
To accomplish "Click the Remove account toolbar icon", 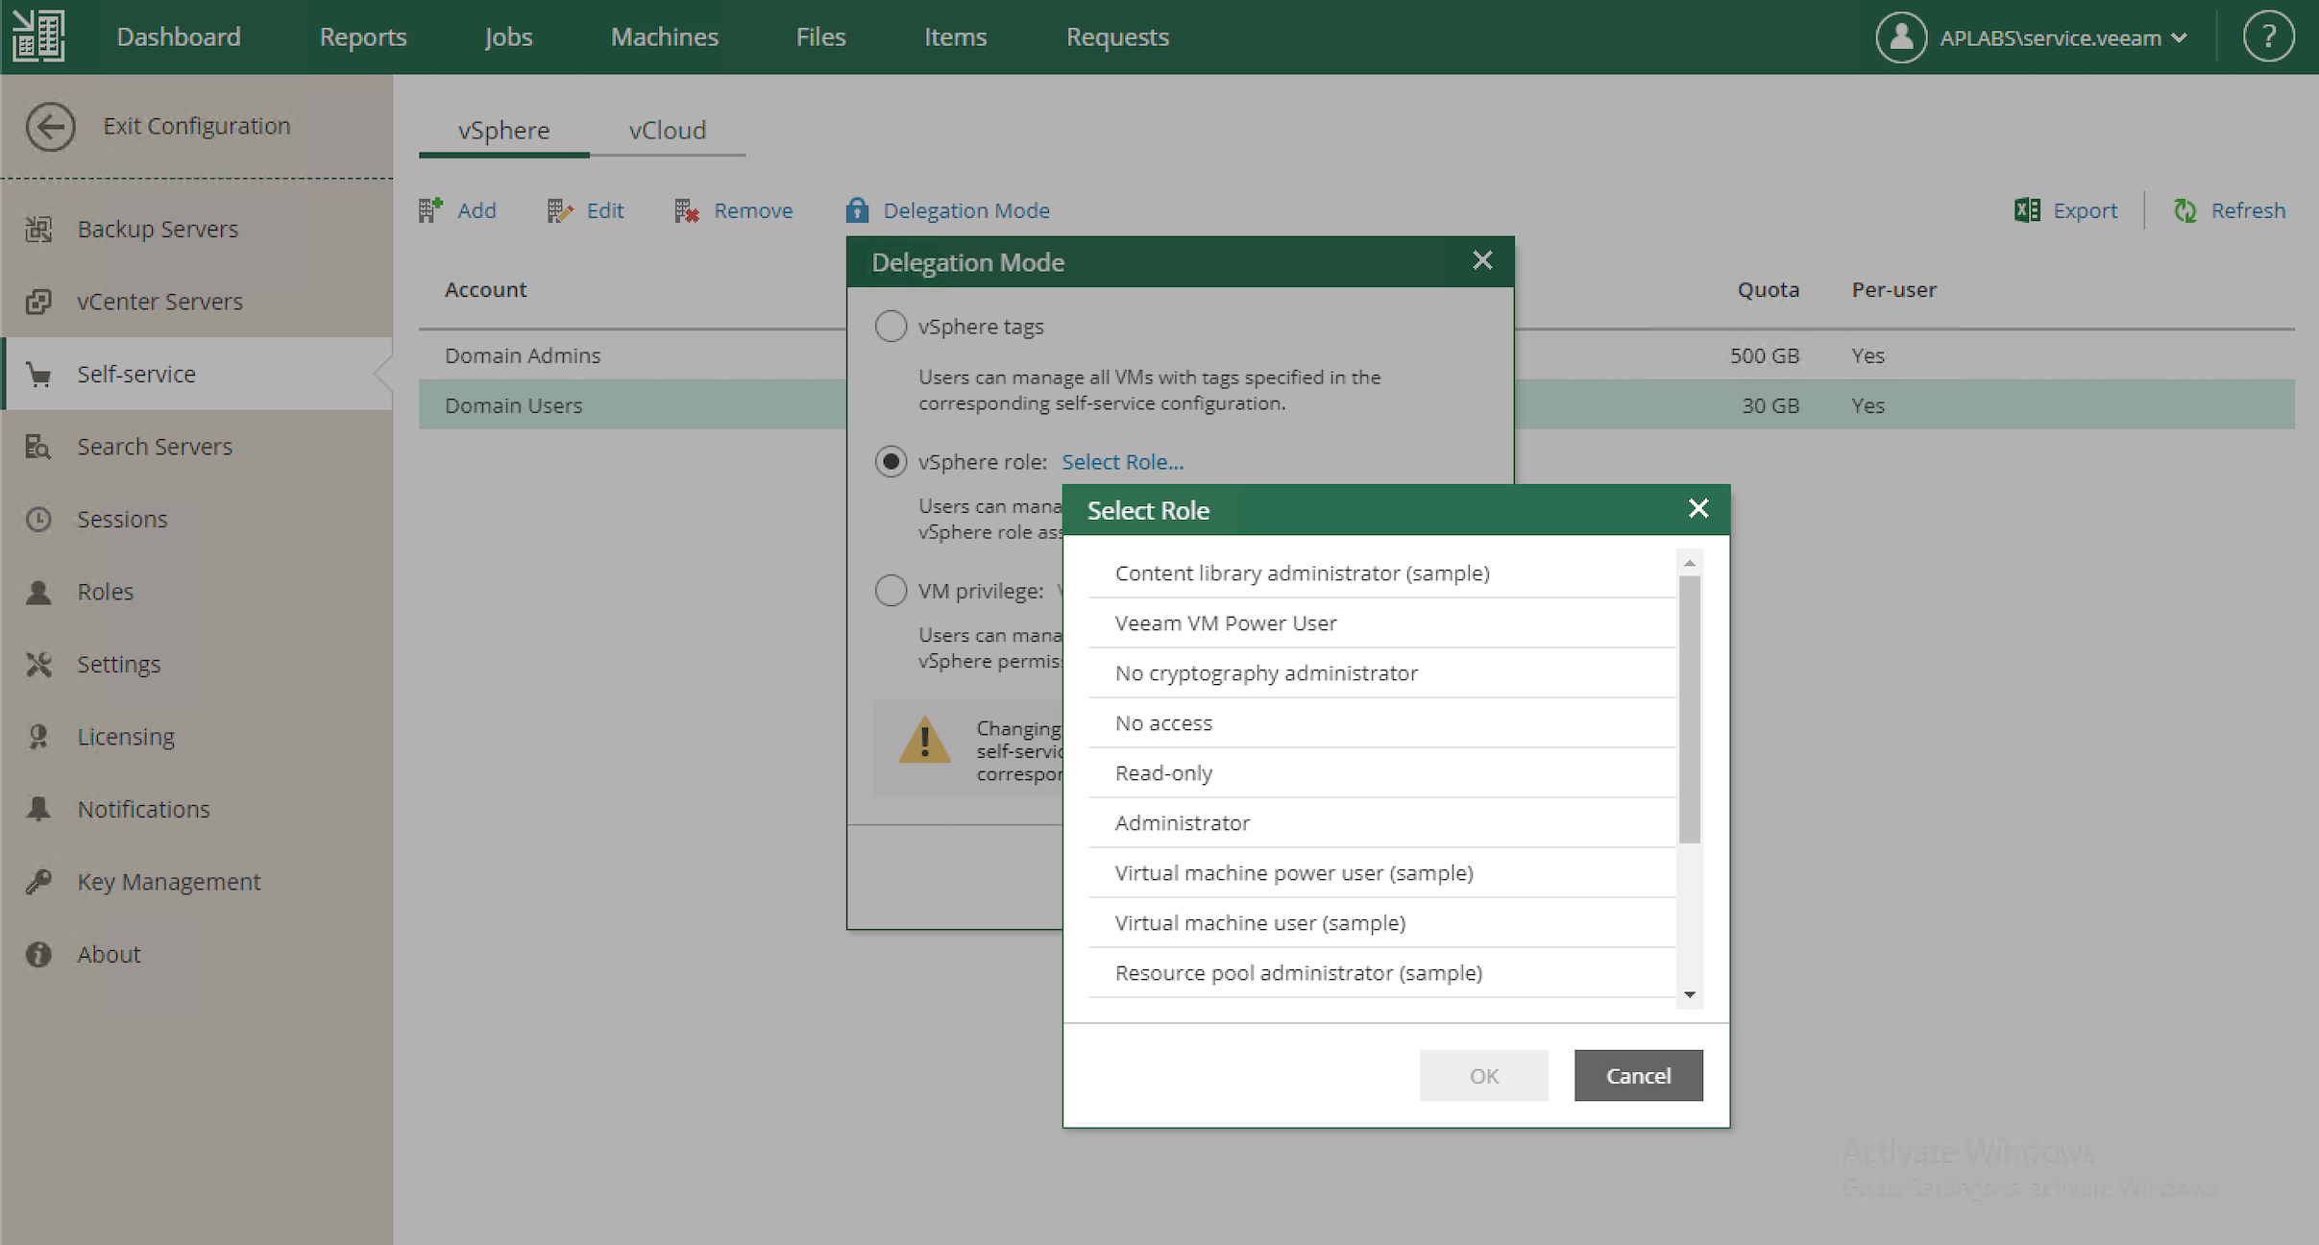I will pyautogui.click(x=687, y=210).
